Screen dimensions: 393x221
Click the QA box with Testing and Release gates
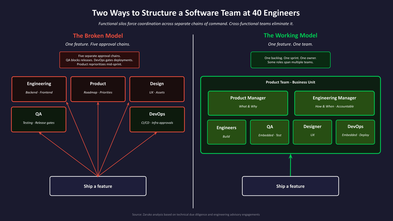tap(39, 119)
